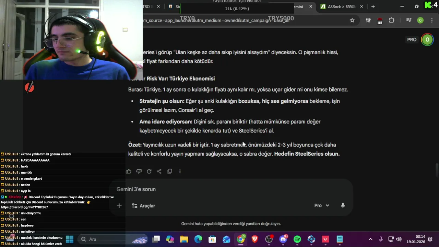Open more options below the response
Viewport: 439px width, 247px height.
click(180, 171)
